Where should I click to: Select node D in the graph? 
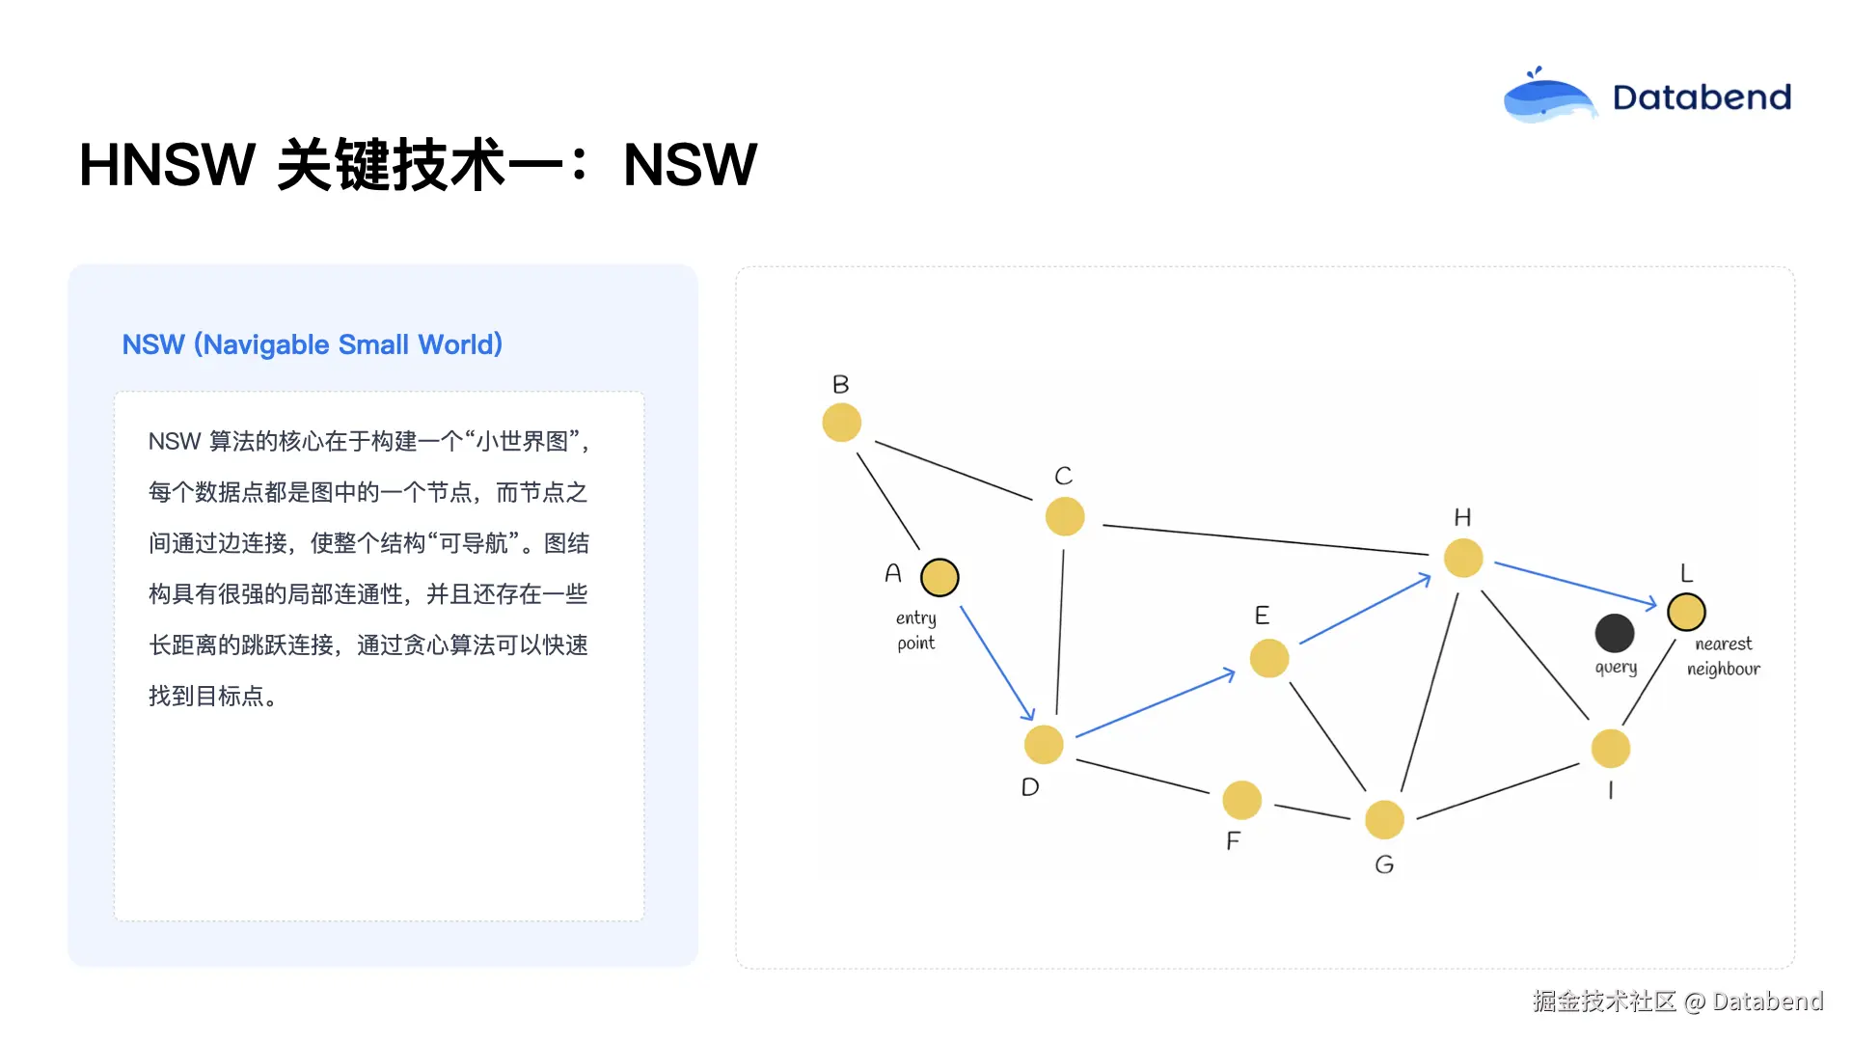(x=1044, y=745)
